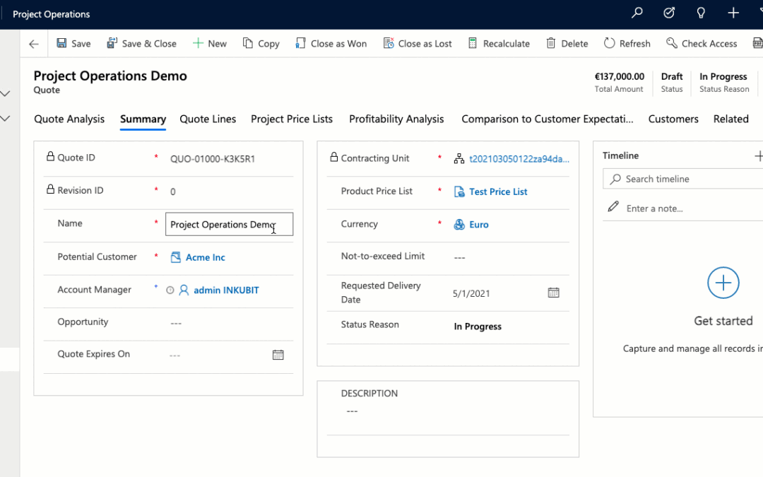The image size is (763, 477).
Task: Click the Account Manager person icon
Action: 184,290
